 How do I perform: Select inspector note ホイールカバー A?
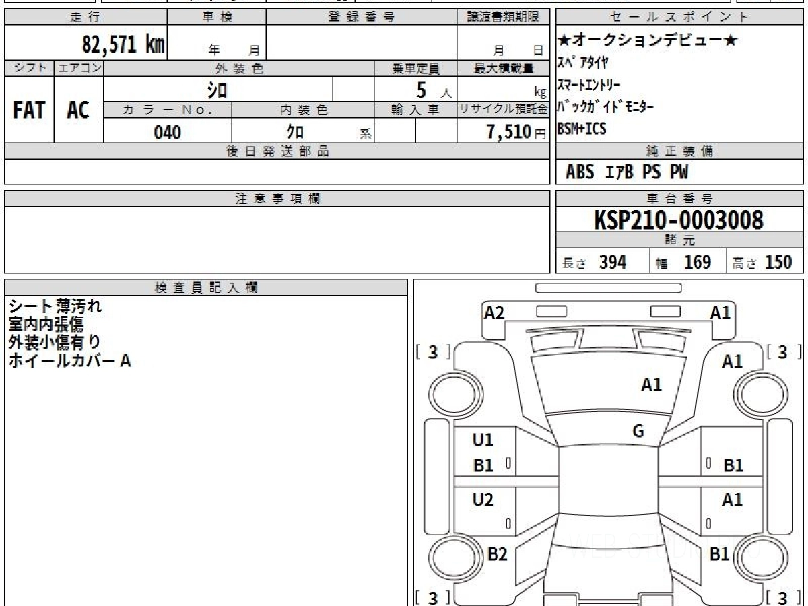[69, 360]
